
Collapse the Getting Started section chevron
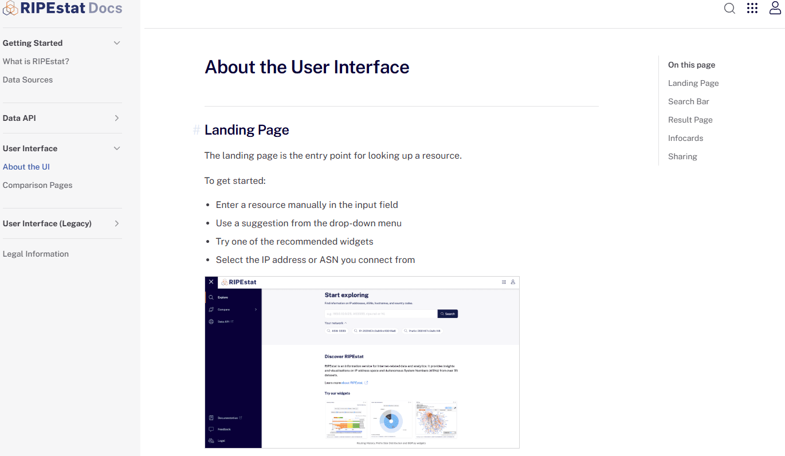(x=117, y=43)
